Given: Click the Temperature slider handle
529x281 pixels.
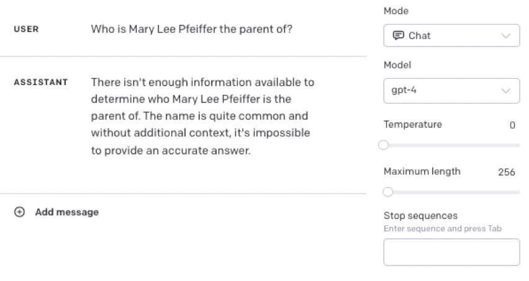Looking at the screenshot, I should coord(383,145).
